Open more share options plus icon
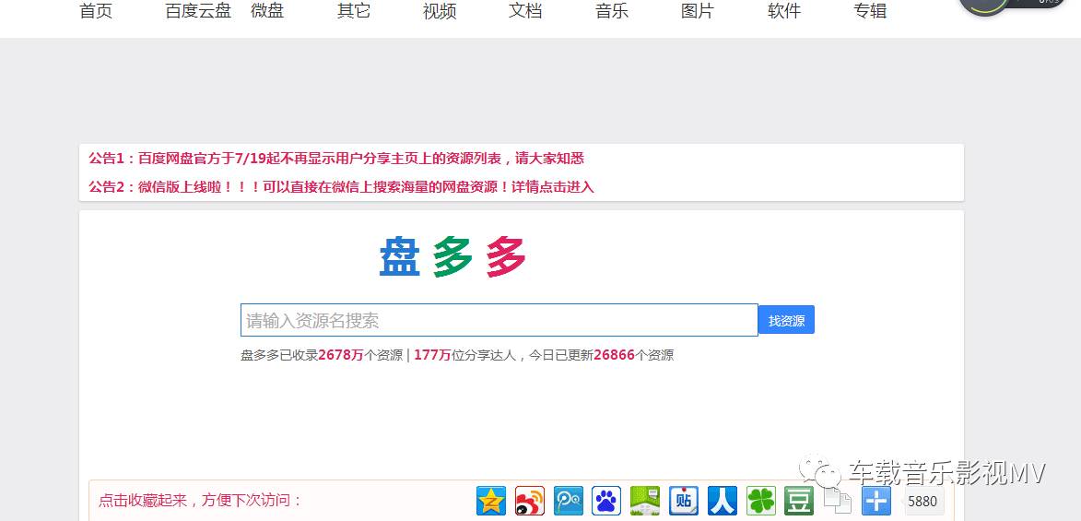This screenshot has height=521, width=1081. pyautogui.click(x=876, y=501)
